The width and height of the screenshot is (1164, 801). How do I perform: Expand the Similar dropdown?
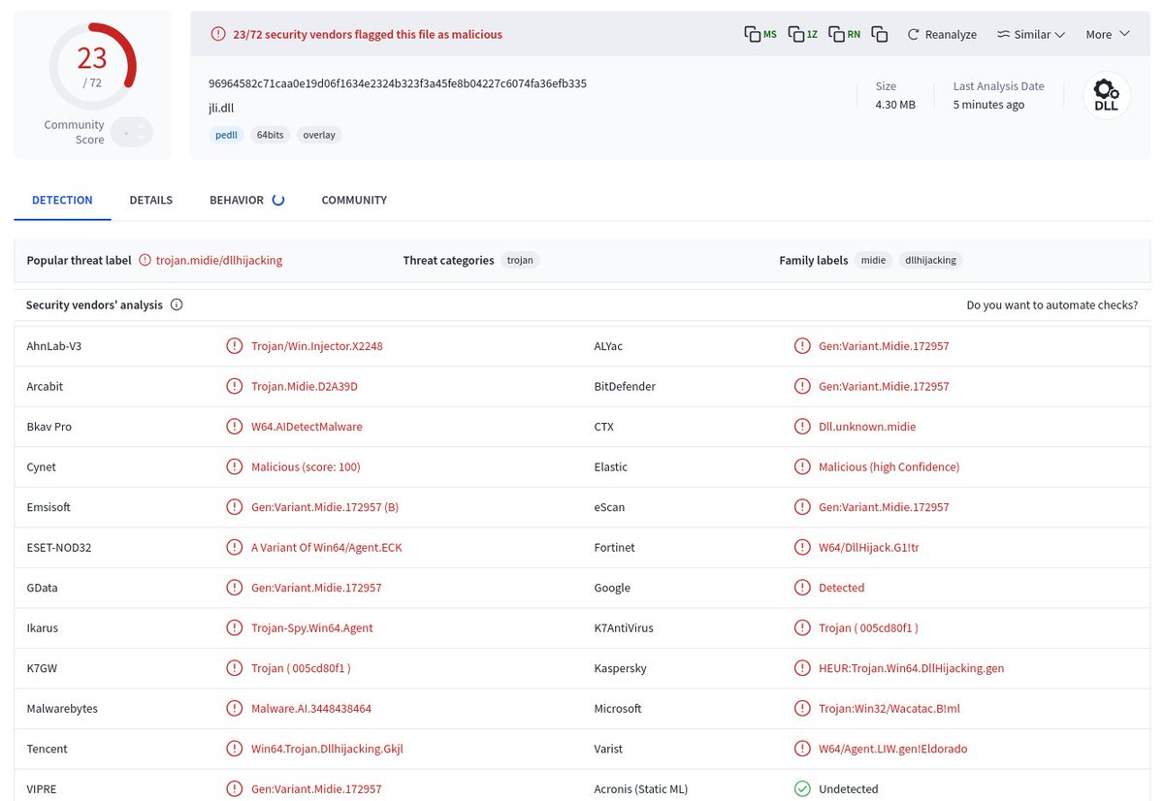[1031, 33]
